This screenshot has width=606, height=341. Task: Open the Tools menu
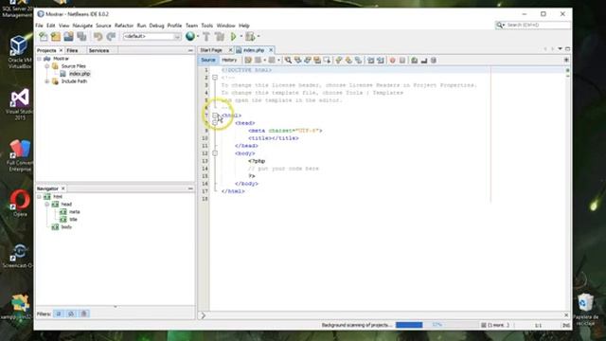coord(206,26)
